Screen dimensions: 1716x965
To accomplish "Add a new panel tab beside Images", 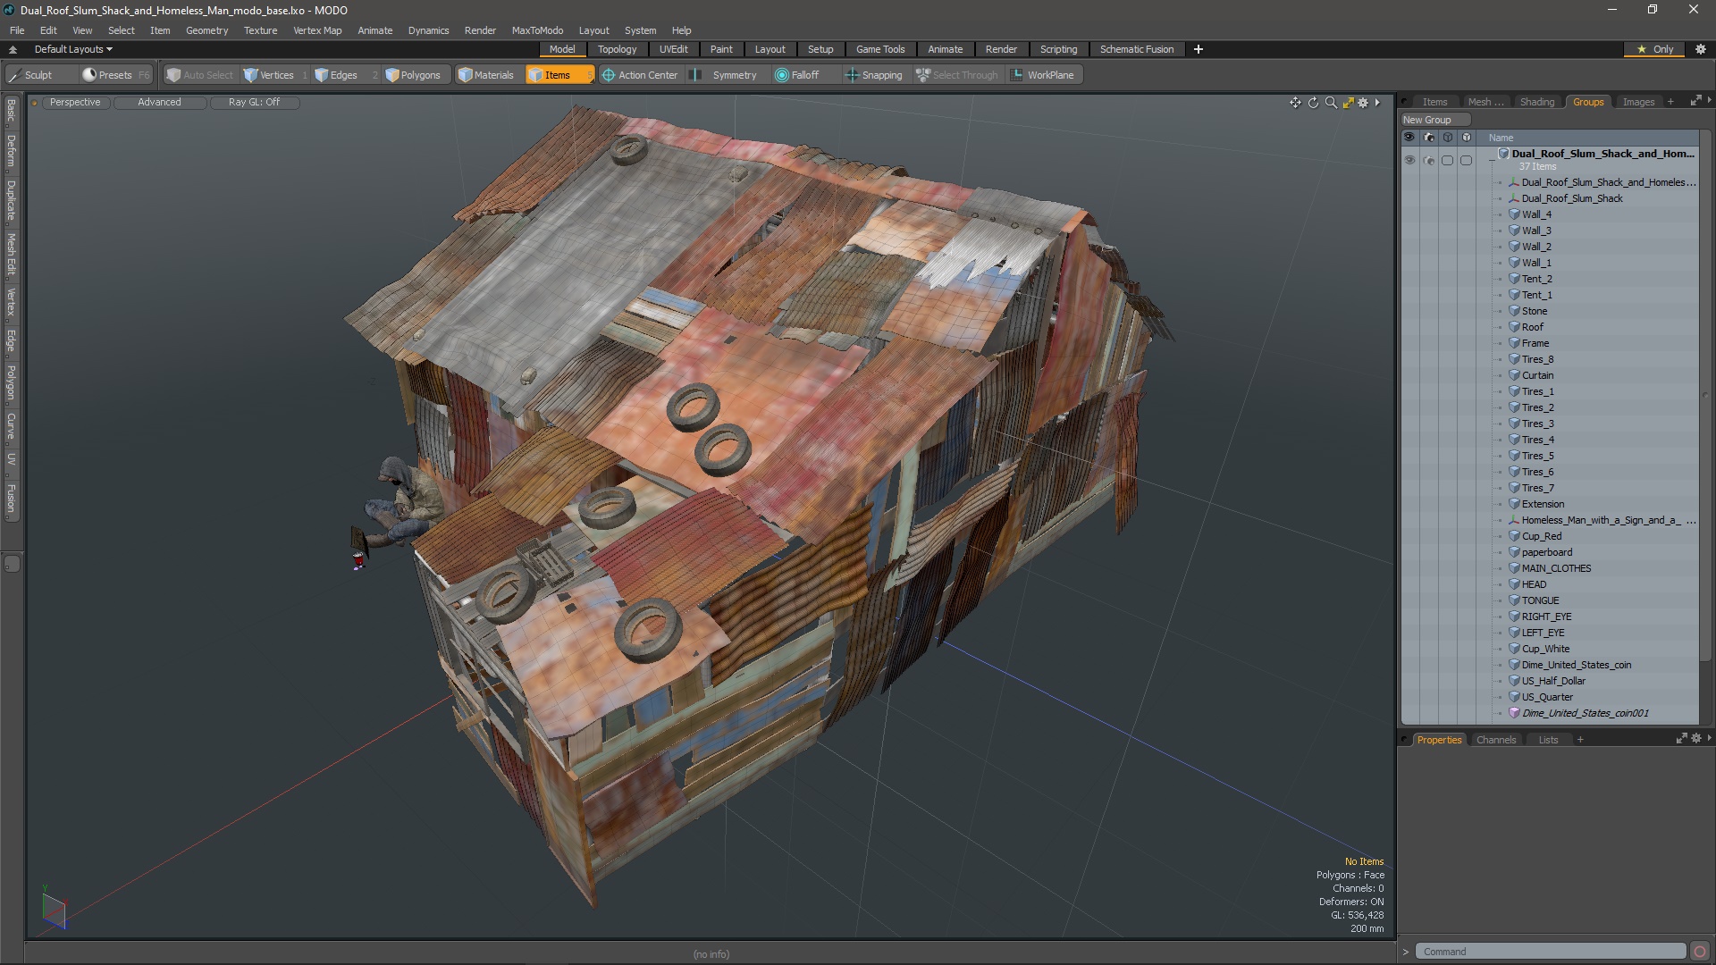I will pos(1670,102).
